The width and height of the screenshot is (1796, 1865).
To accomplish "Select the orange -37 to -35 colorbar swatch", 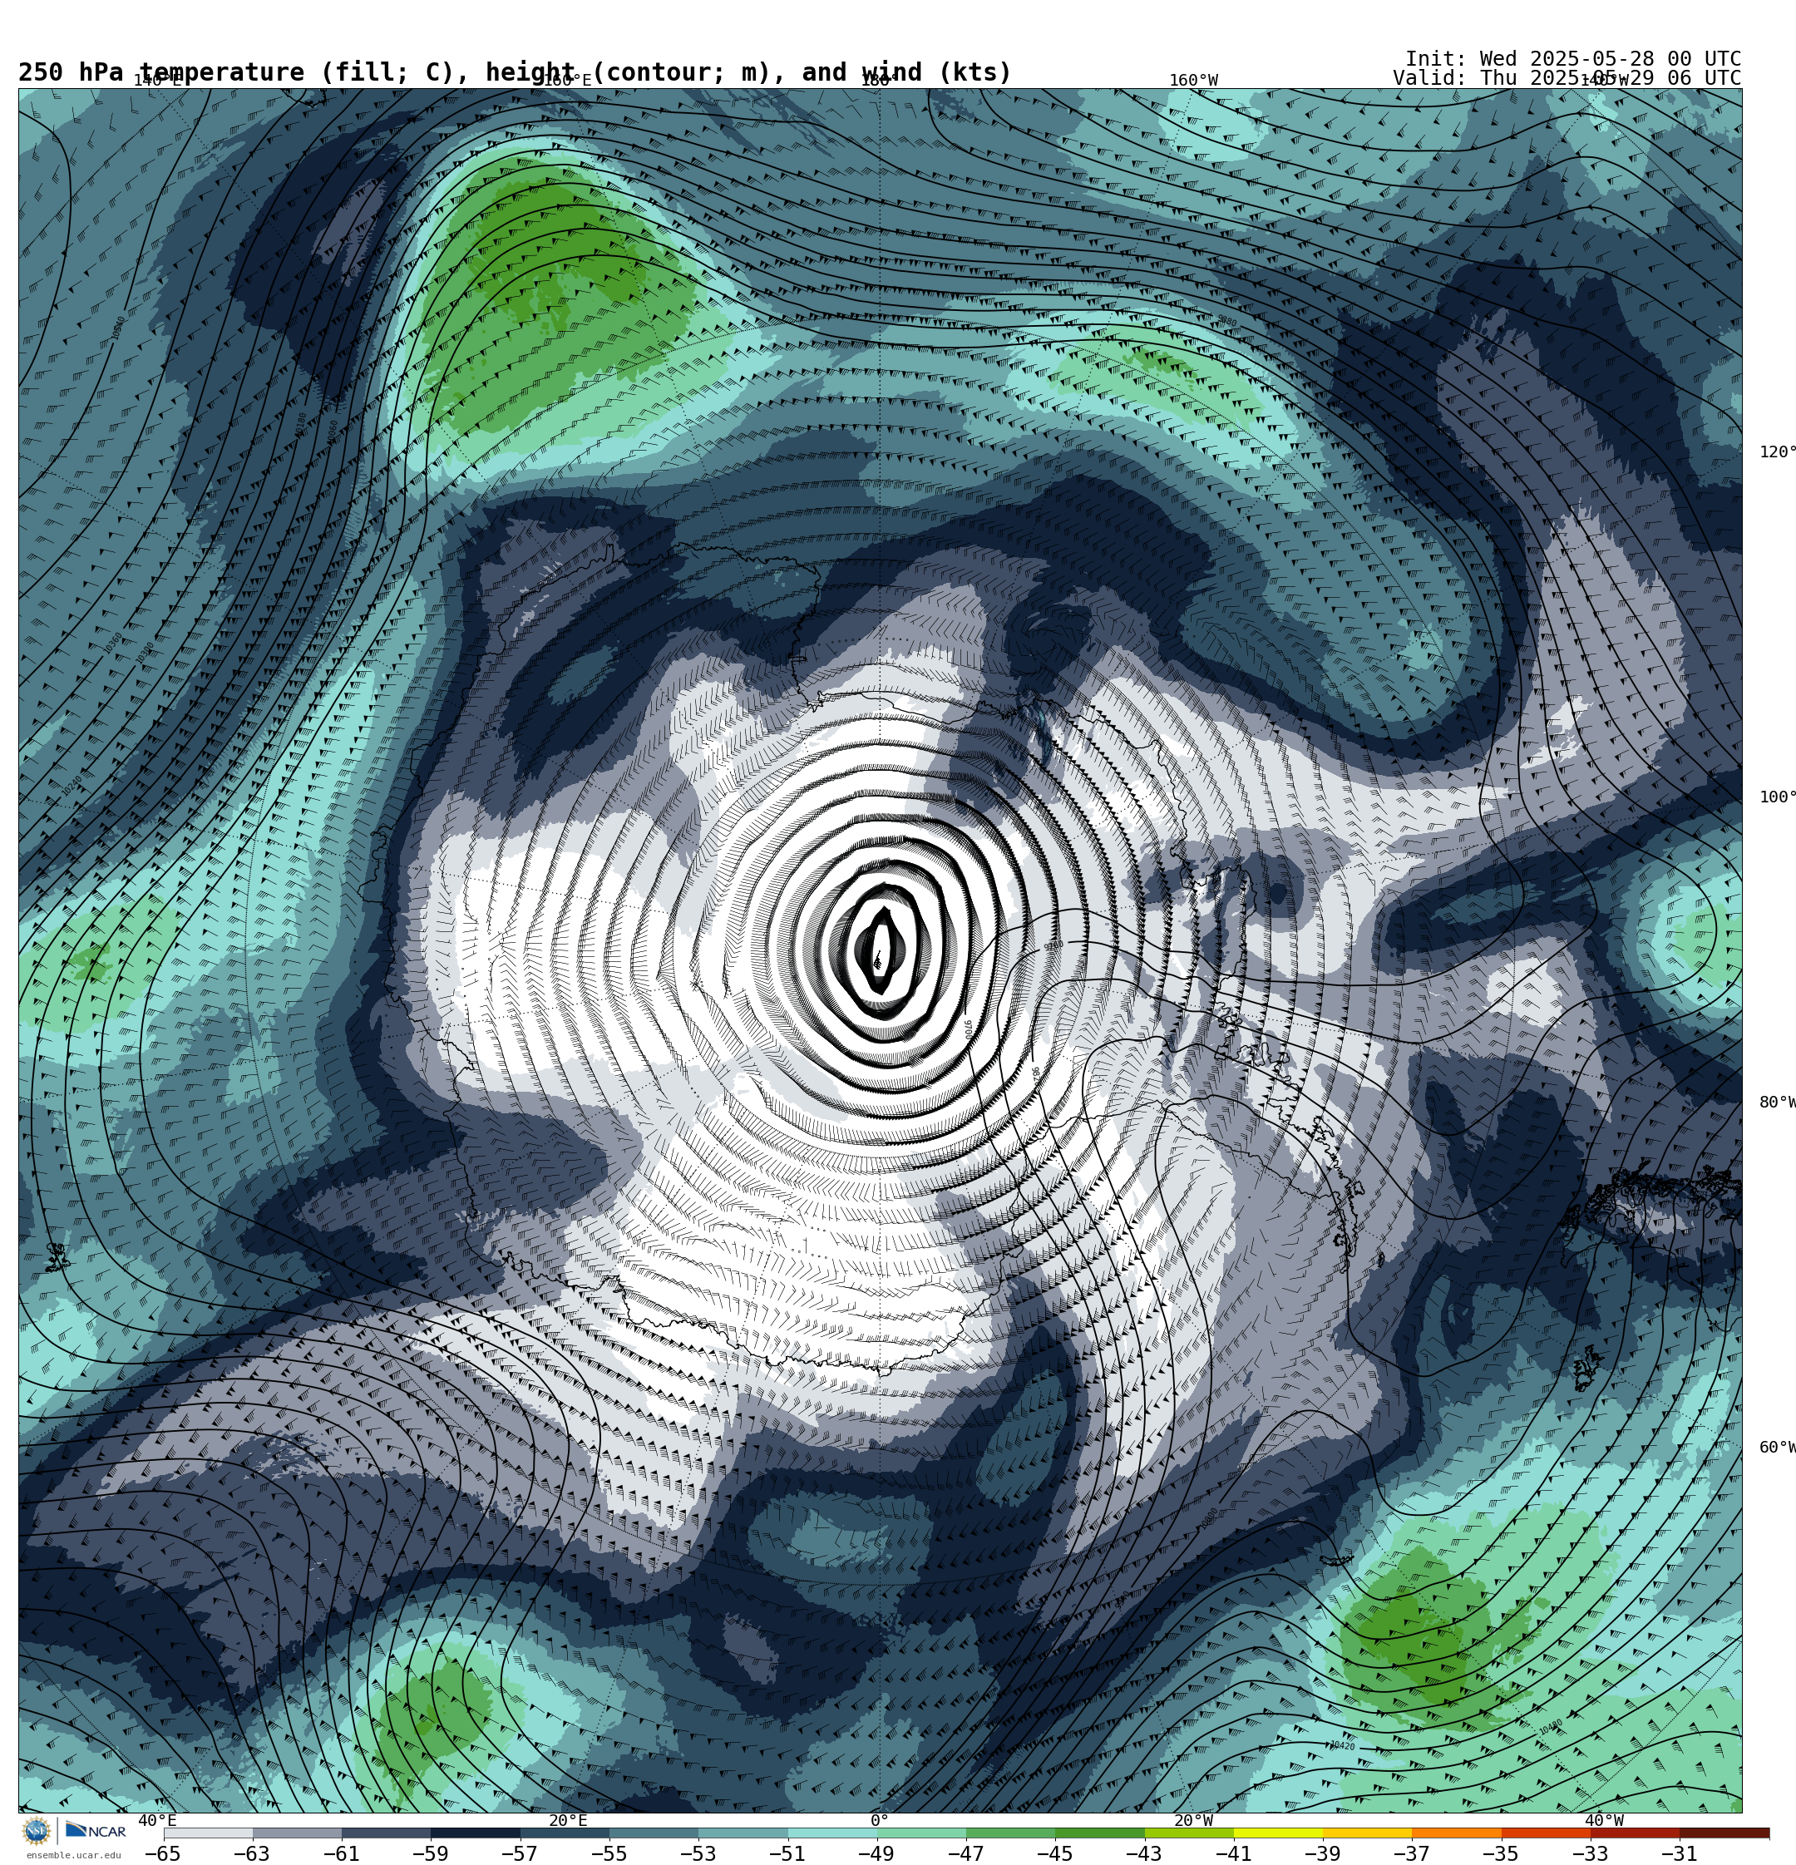I will (x=1457, y=1833).
